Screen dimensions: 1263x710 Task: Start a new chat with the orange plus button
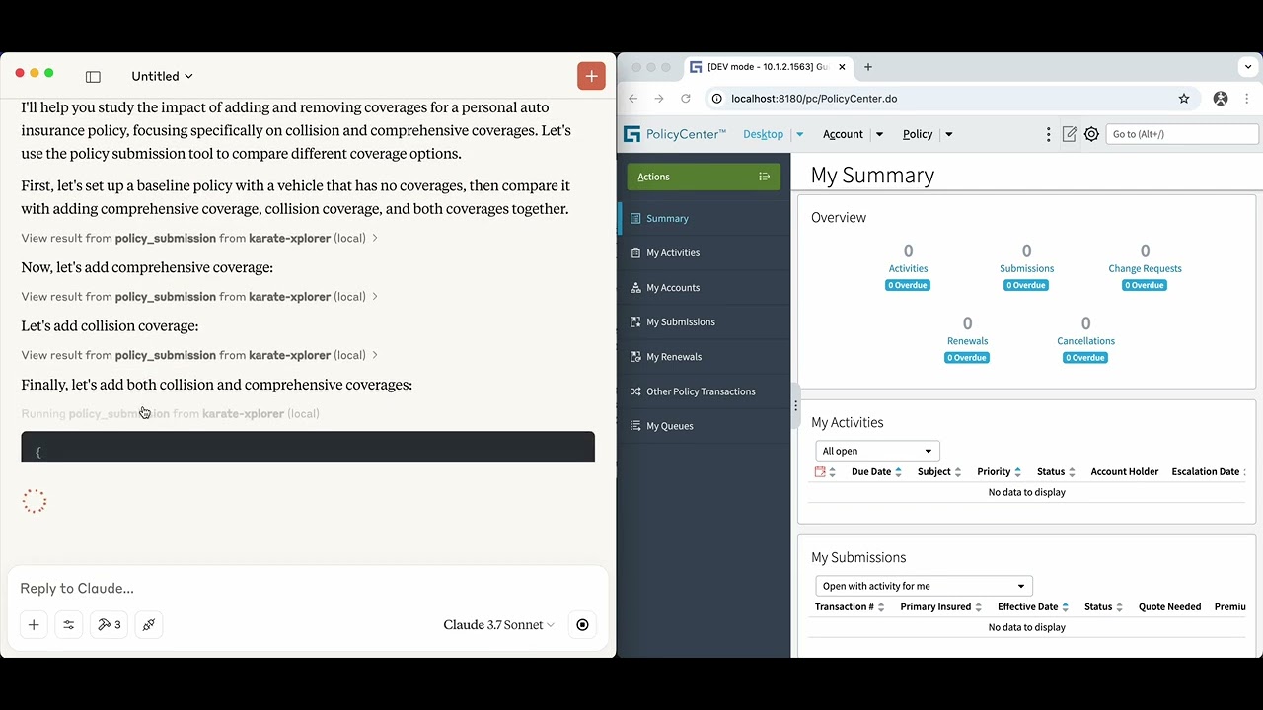pos(591,76)
